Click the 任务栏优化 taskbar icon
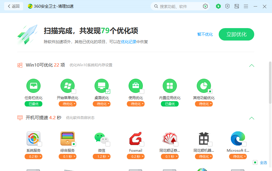 click(x=33, y=86)
